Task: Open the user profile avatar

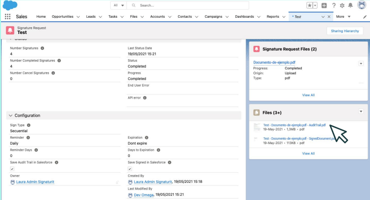Action: pyautogui.click(x=361, y=5)
